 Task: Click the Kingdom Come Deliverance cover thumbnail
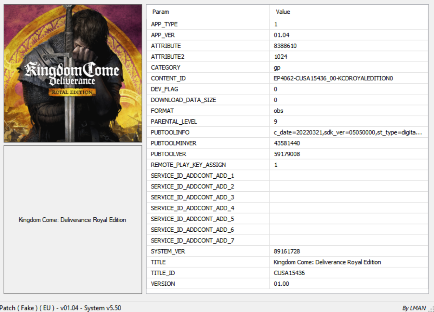[x=73, y=73]
